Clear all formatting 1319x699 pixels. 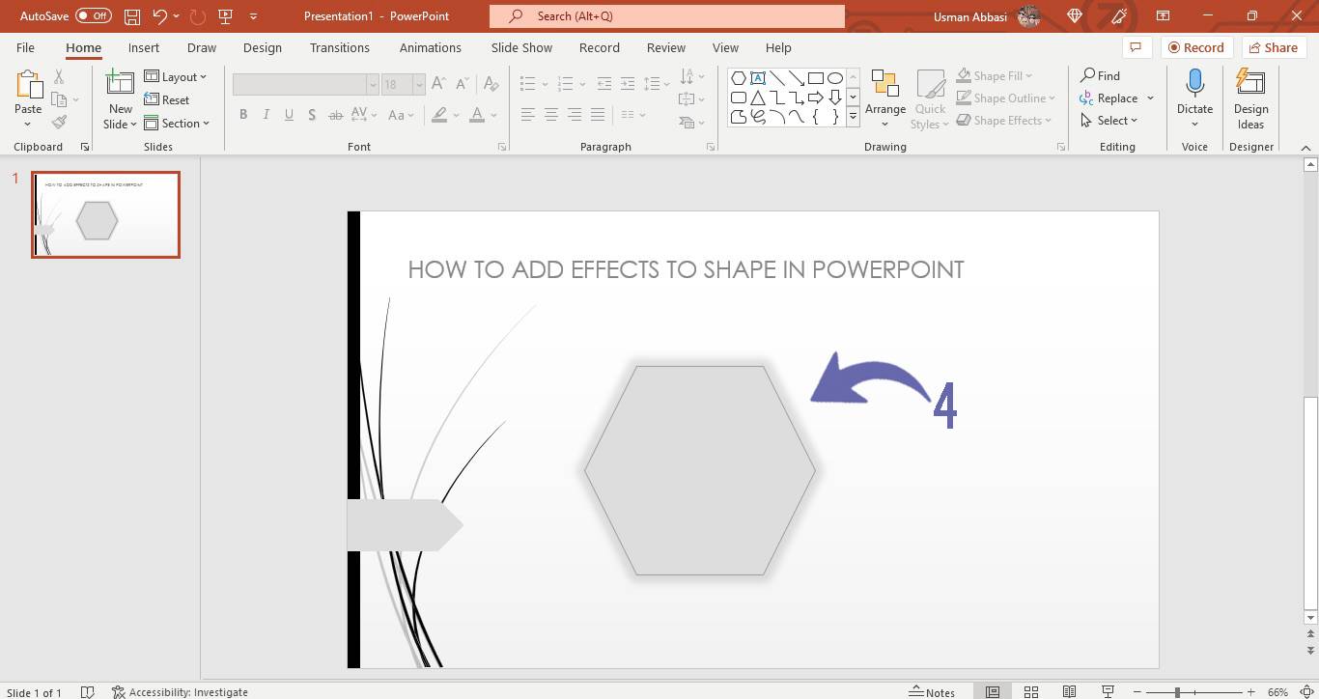491,84
